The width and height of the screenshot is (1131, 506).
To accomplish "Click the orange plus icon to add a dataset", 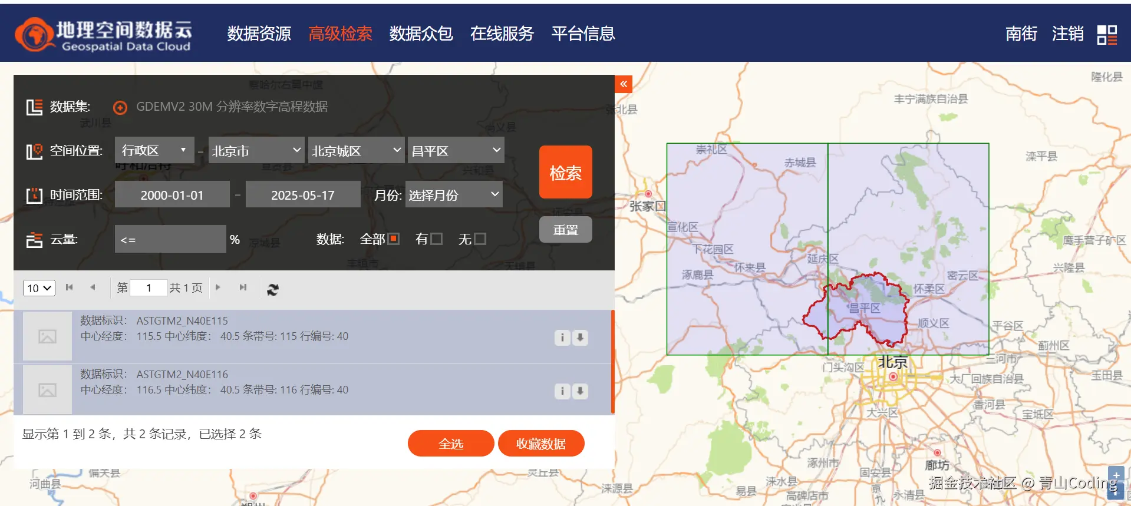I will click(x=120, y=107).
